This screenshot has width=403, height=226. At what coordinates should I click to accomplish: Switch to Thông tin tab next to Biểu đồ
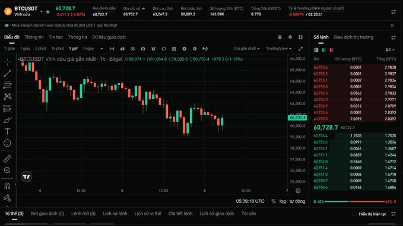(x=34, y=37)
